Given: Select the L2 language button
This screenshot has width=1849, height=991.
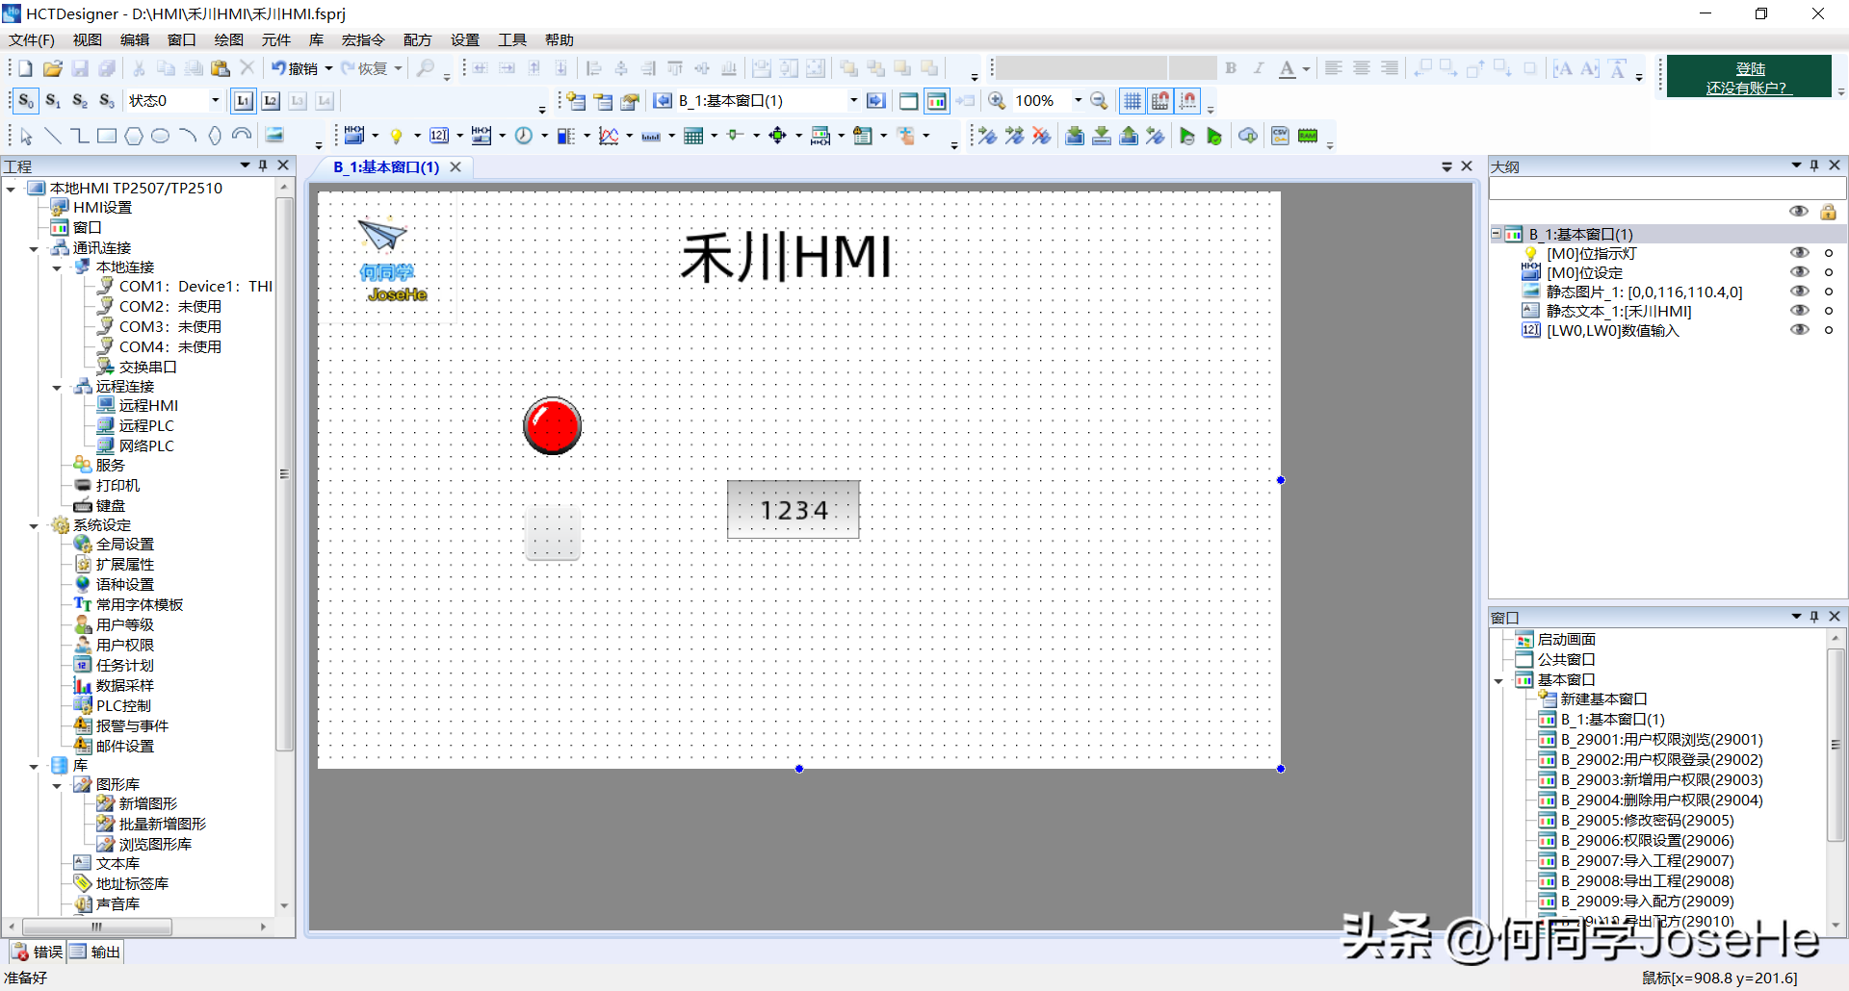Looking at the screenshot, I should point(271,101).
